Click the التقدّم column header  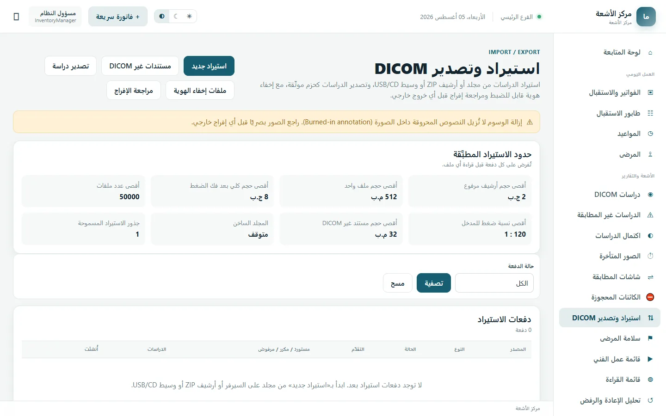coord(358,349)
